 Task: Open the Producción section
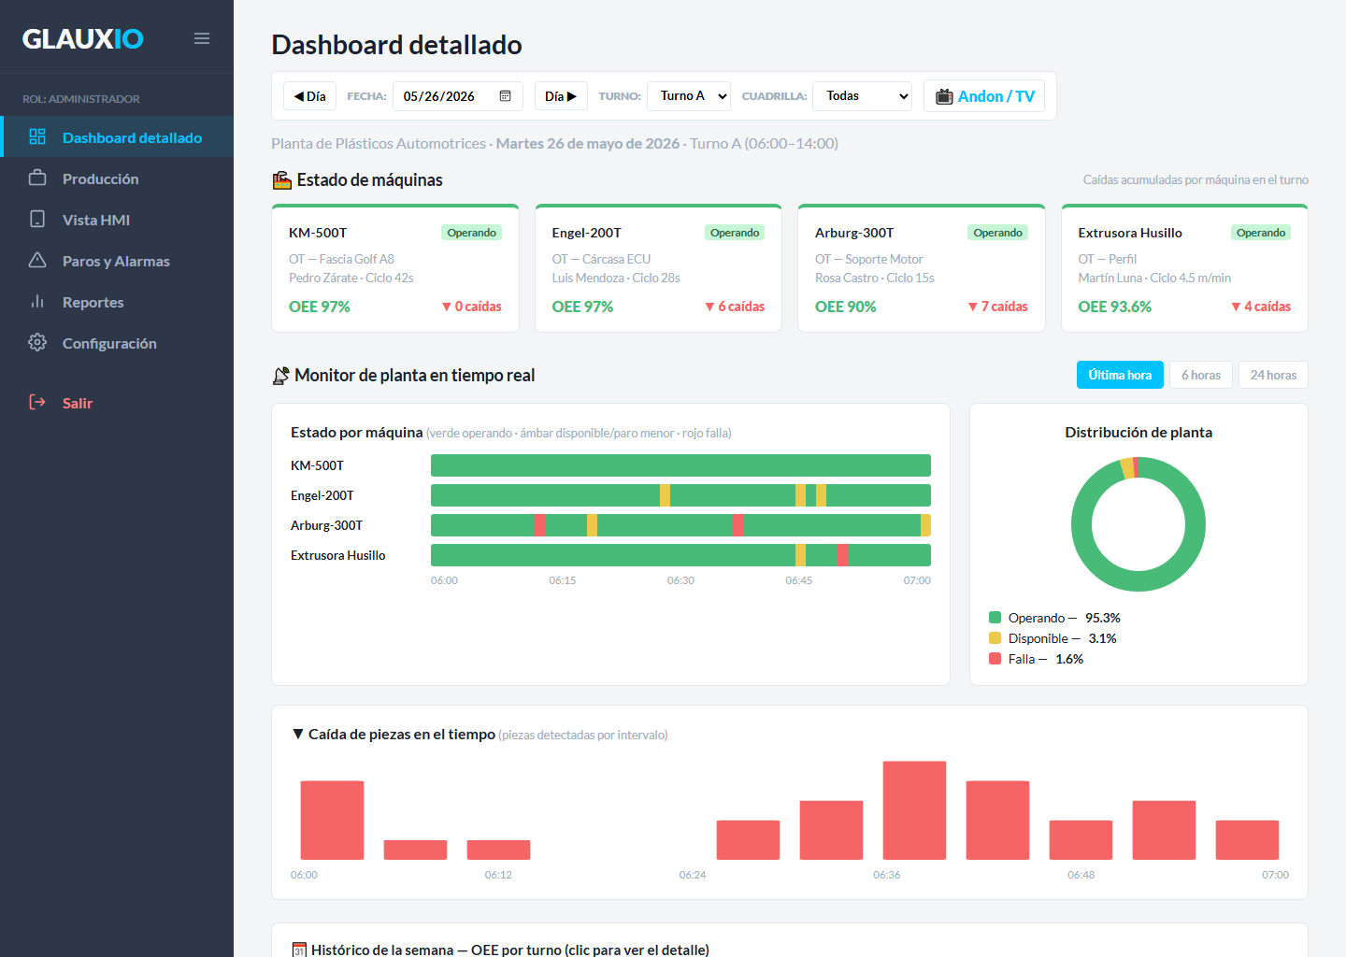pyautogui.click(x=117, y=178)
